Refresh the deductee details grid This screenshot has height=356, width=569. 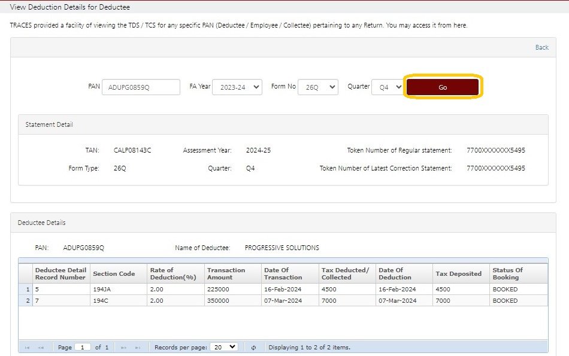point(254,347)
